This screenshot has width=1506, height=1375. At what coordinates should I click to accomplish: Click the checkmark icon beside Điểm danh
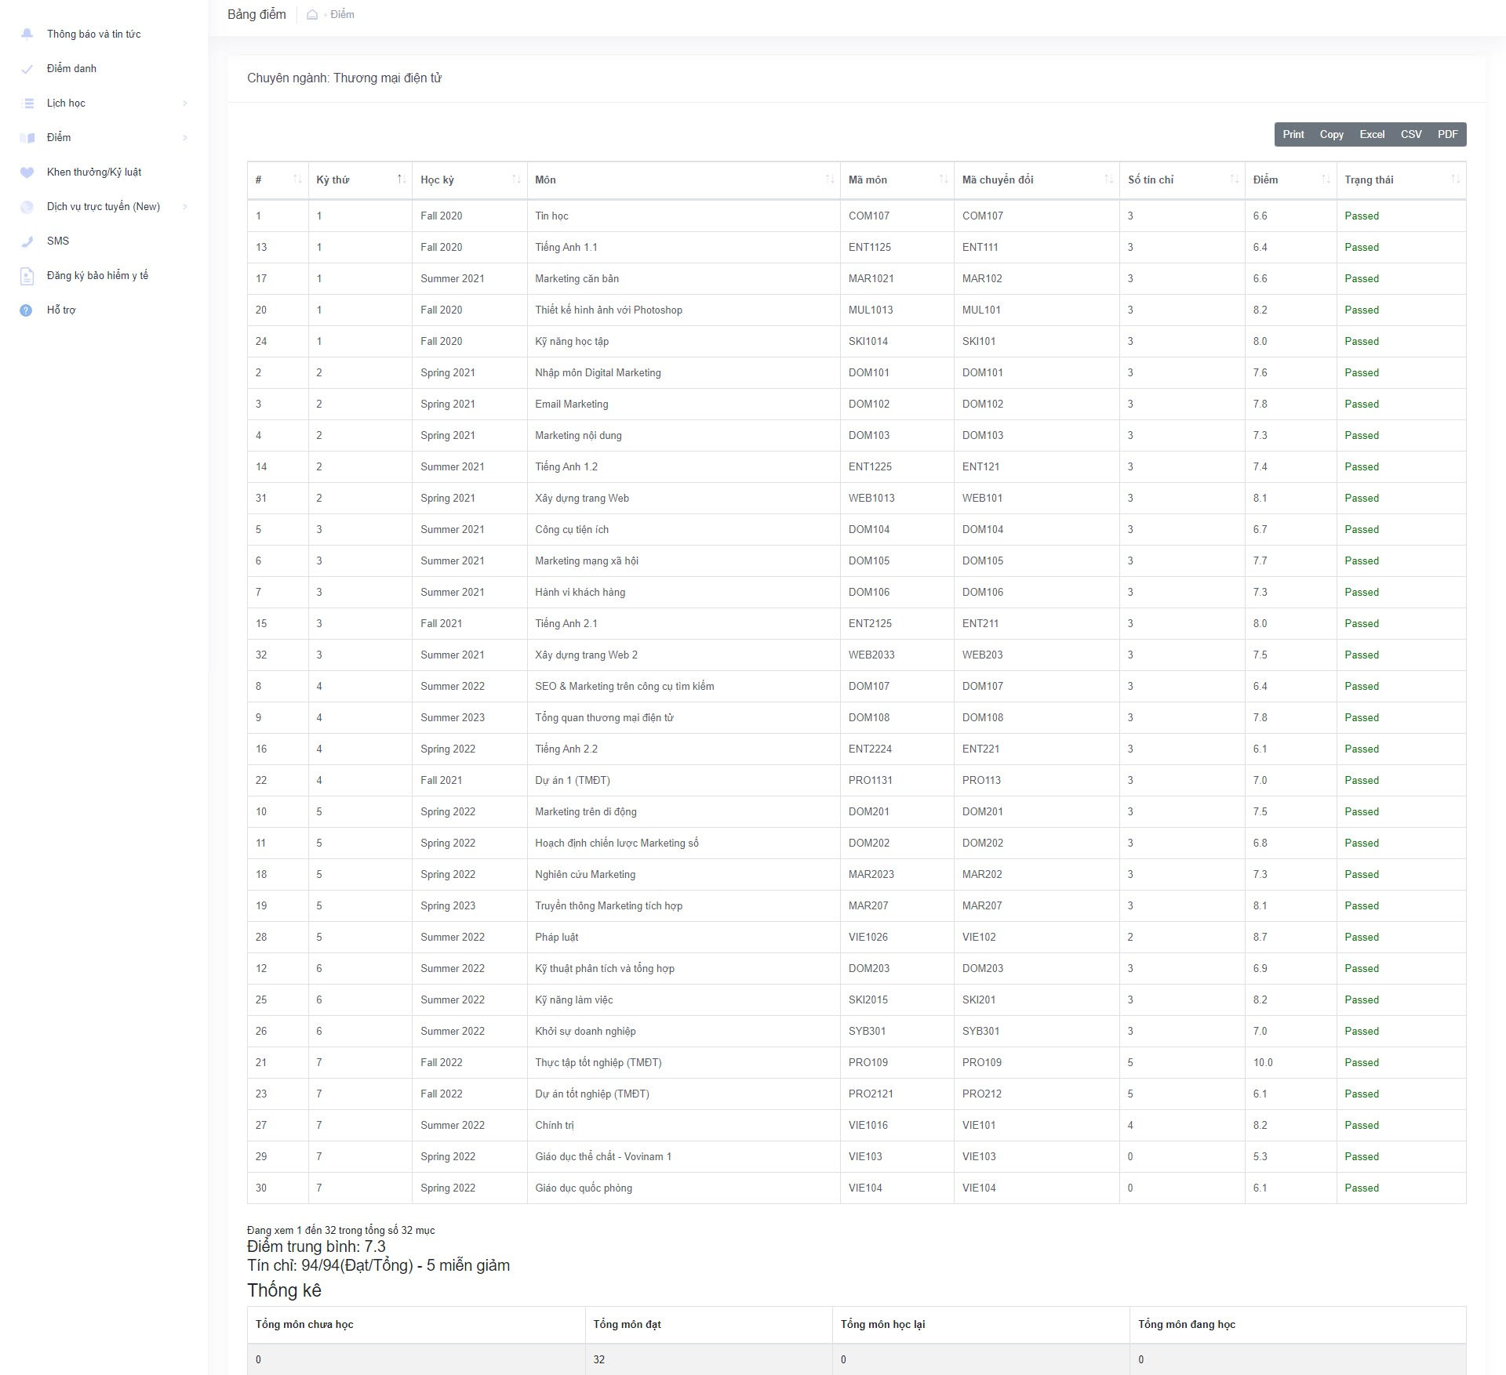click(x=27, y=69)
